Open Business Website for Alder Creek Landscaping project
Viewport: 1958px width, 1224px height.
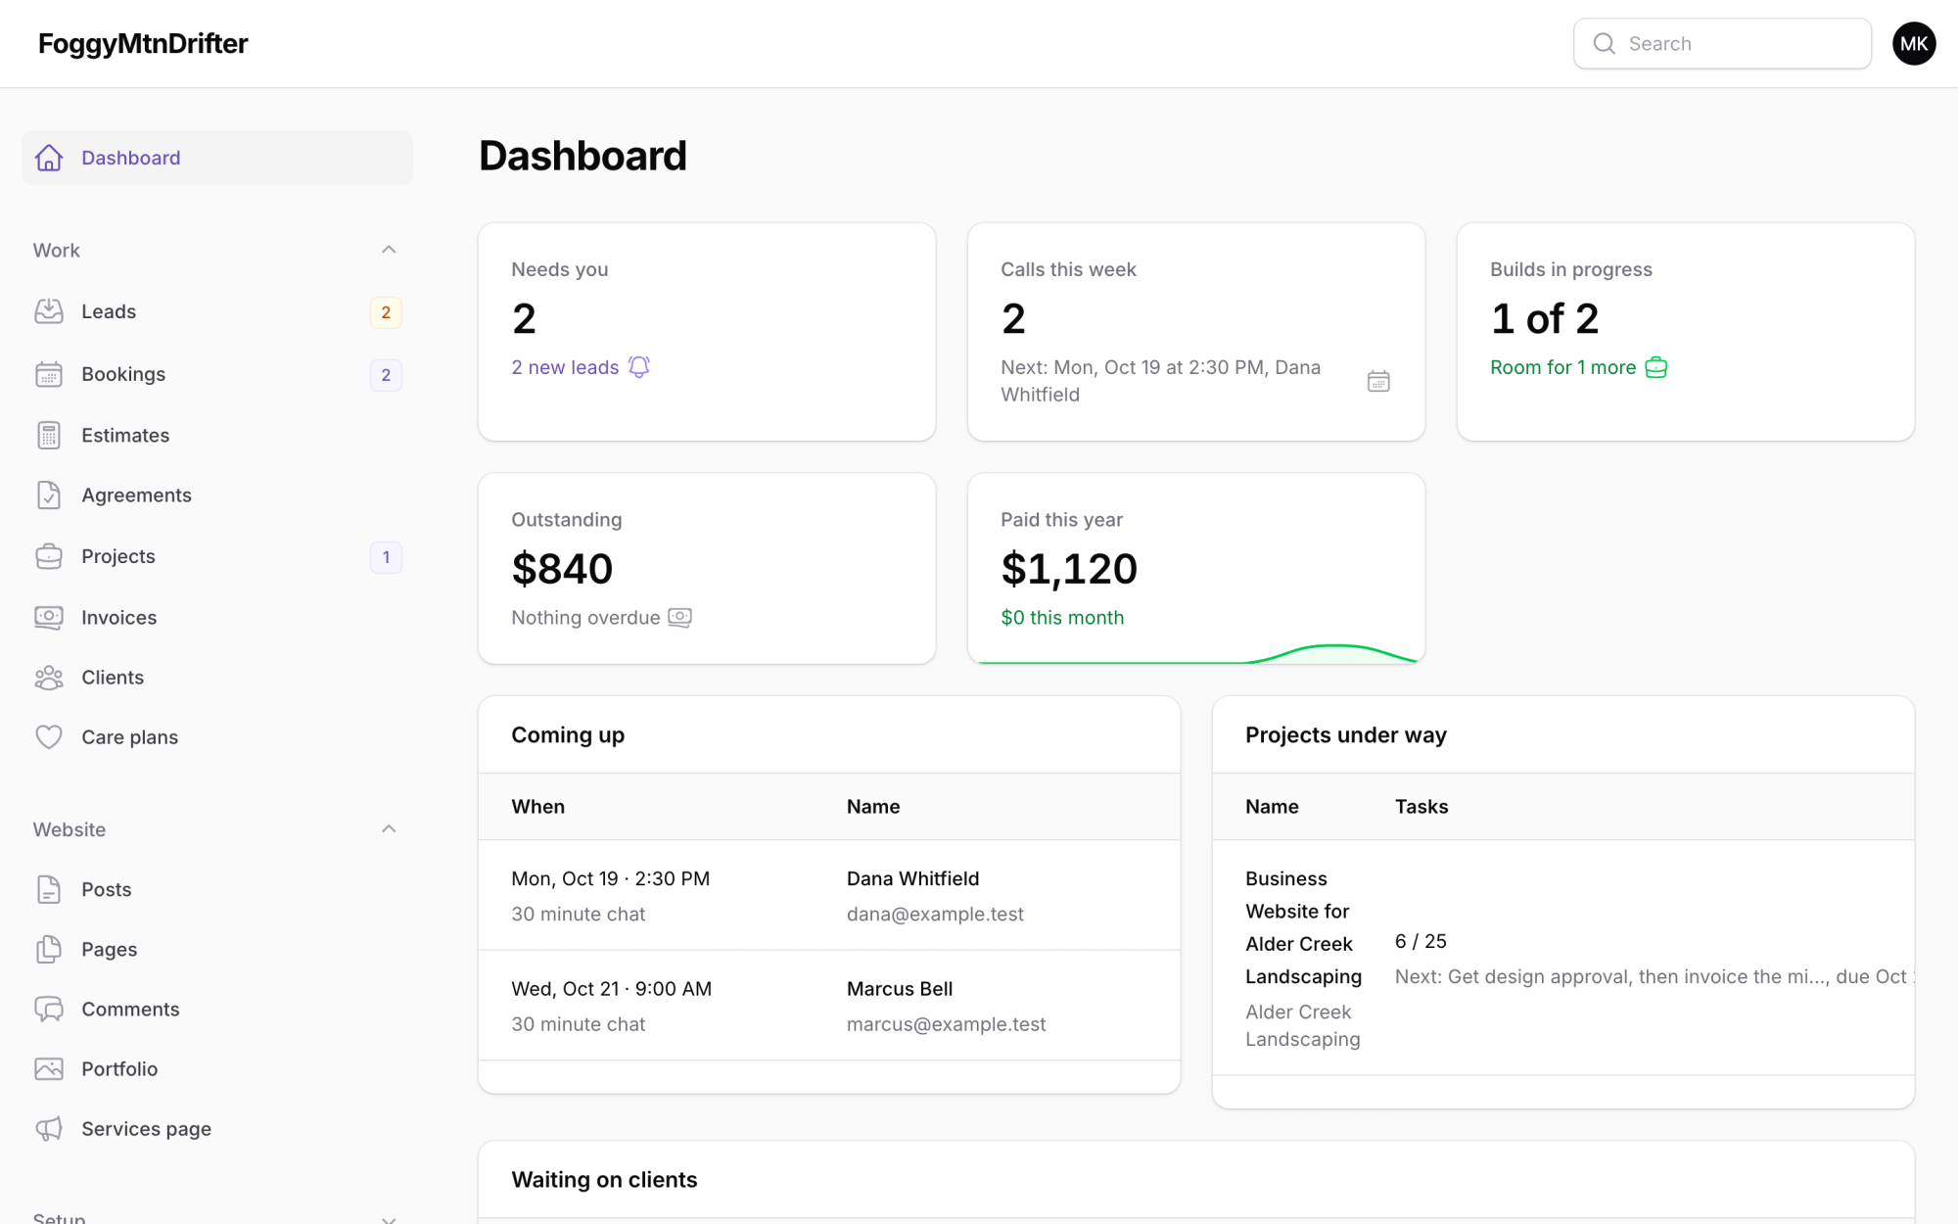click(1303, 927)
